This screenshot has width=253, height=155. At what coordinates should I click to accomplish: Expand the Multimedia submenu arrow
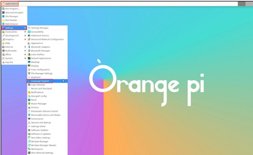tap(25, 51)
